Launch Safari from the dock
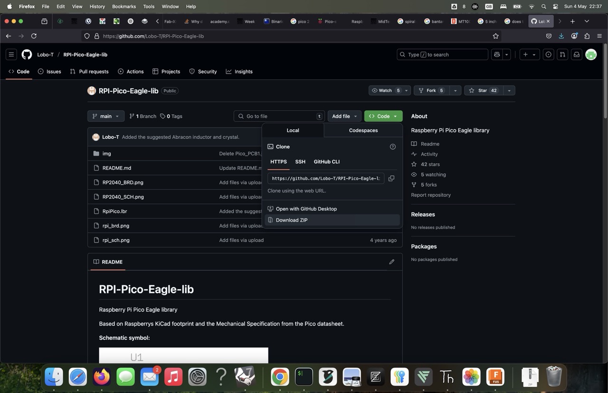Image resolution: width=608 pixels, height=393 pixels. (77, 377)
